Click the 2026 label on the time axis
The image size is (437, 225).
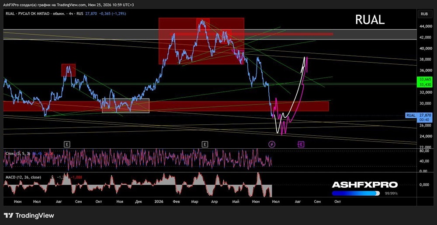click(x=160, y=201)
